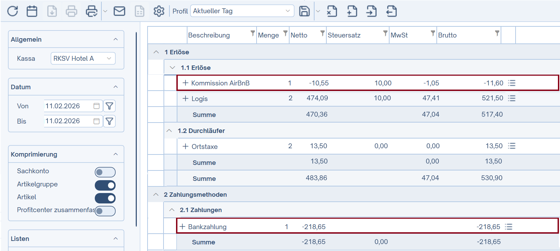The image size is (560, 251).
Task: Disable the Artikelgruppe toggle
Action: tap(105, 185)
